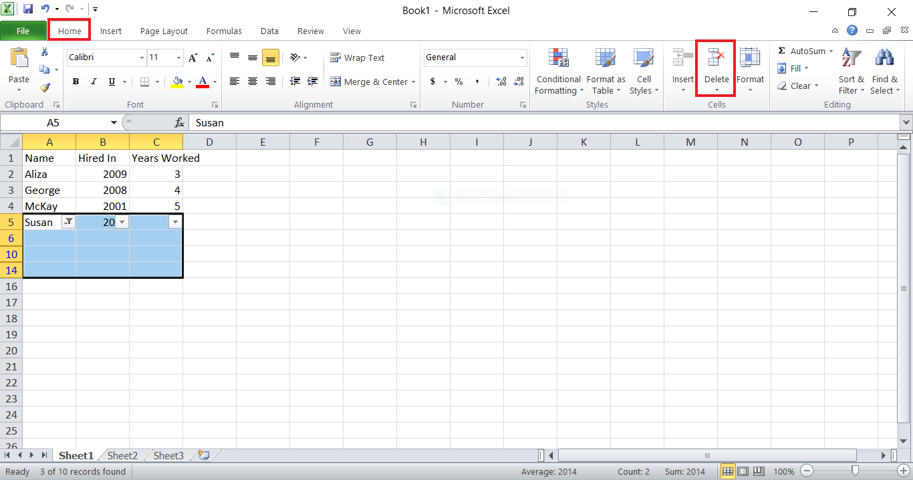Switch to Sheet2 worksheet tab
The image size is (913, 480).
pyautogui.click(x=122, y=455)
